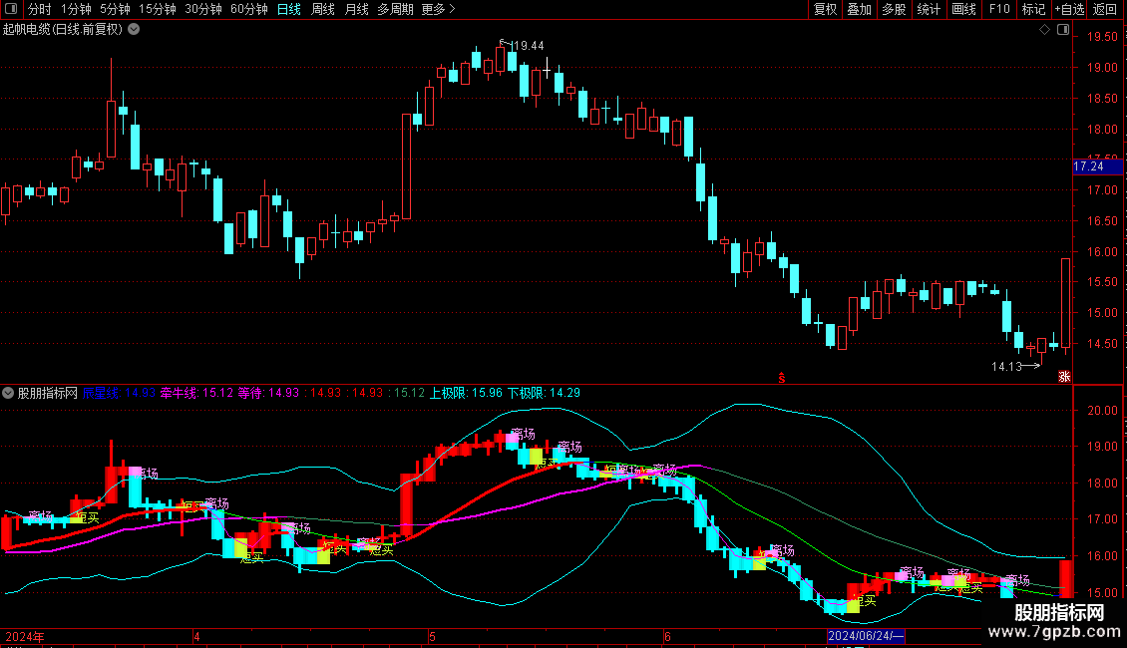Open the 多周期 multi-period view
This screenshot has width=1127, height=648.
(x=395, y=9)
